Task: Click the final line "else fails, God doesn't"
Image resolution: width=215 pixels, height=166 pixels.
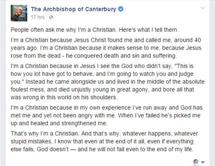Action: point(102,149)
